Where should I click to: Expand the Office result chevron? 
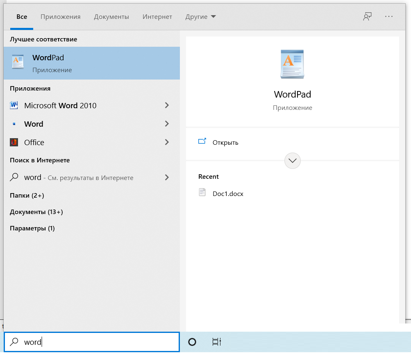pos(167,142)
